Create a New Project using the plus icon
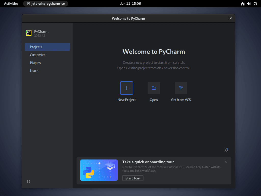 (126, 88)
